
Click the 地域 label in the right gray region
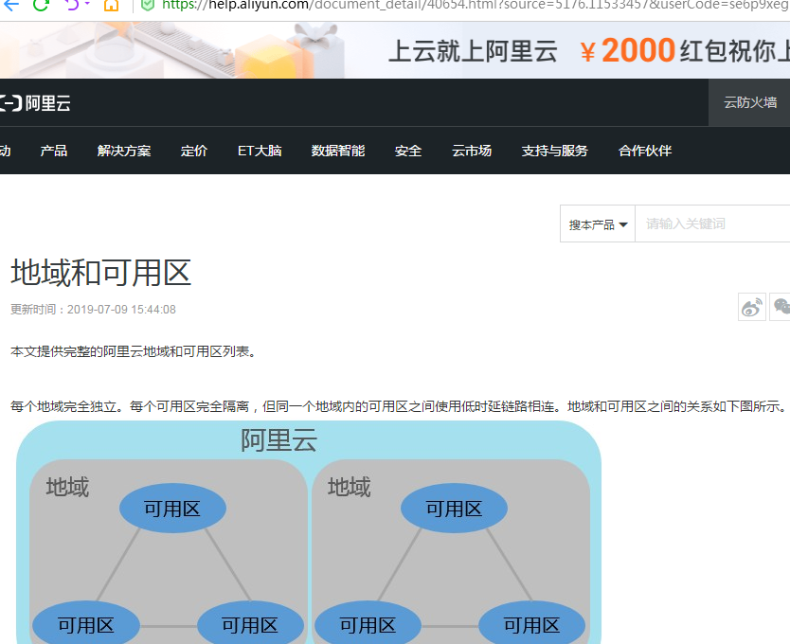350,488
